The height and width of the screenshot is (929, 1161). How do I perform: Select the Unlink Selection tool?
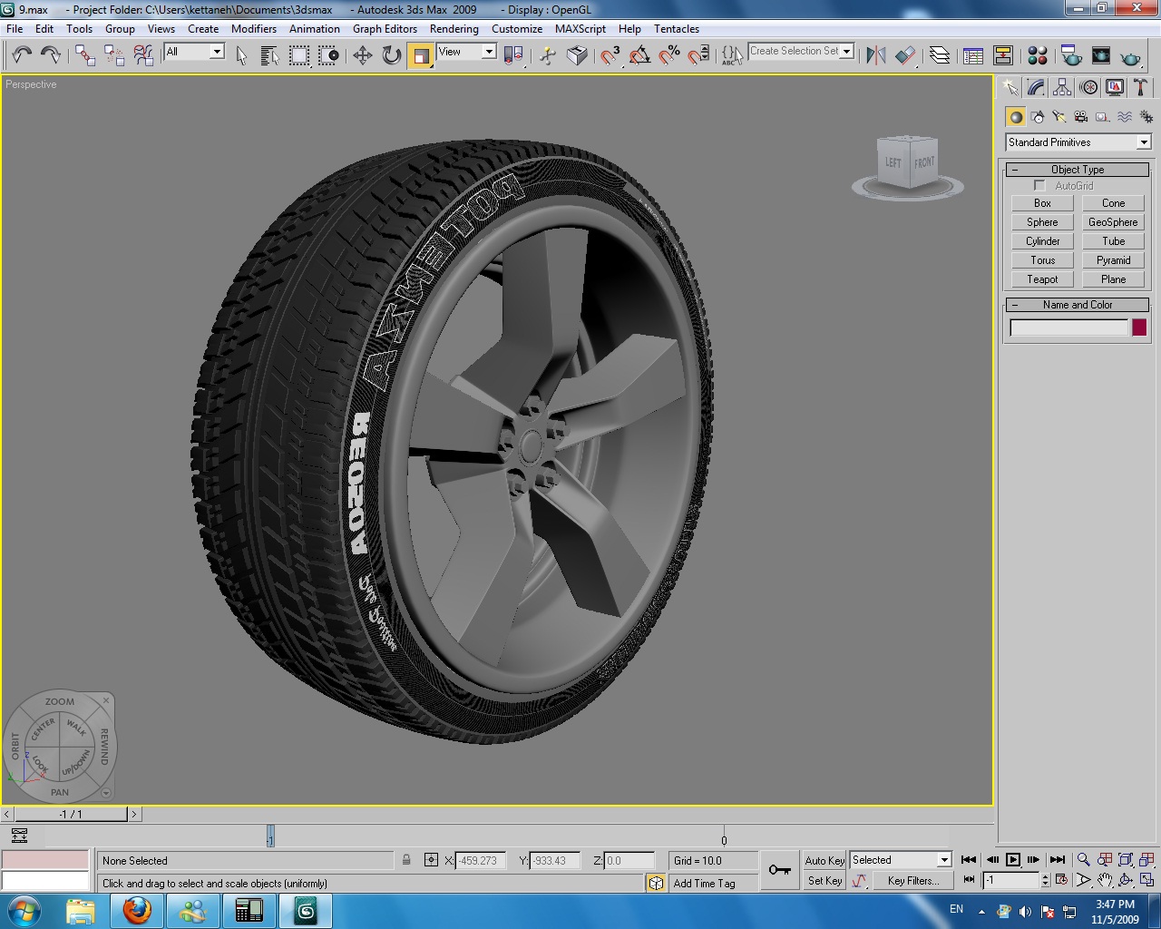(114, 55)
